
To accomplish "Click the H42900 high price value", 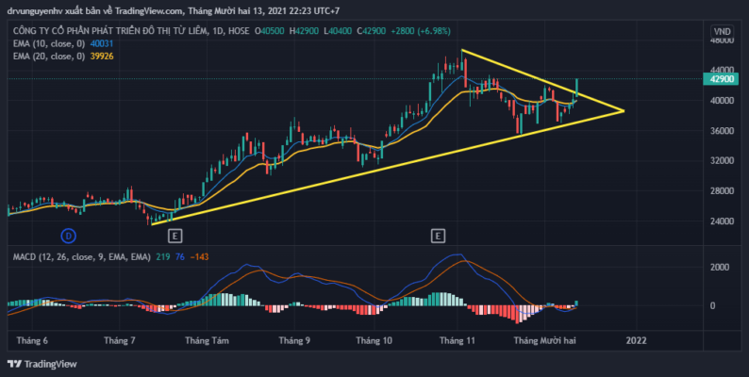I will (304, 31).
